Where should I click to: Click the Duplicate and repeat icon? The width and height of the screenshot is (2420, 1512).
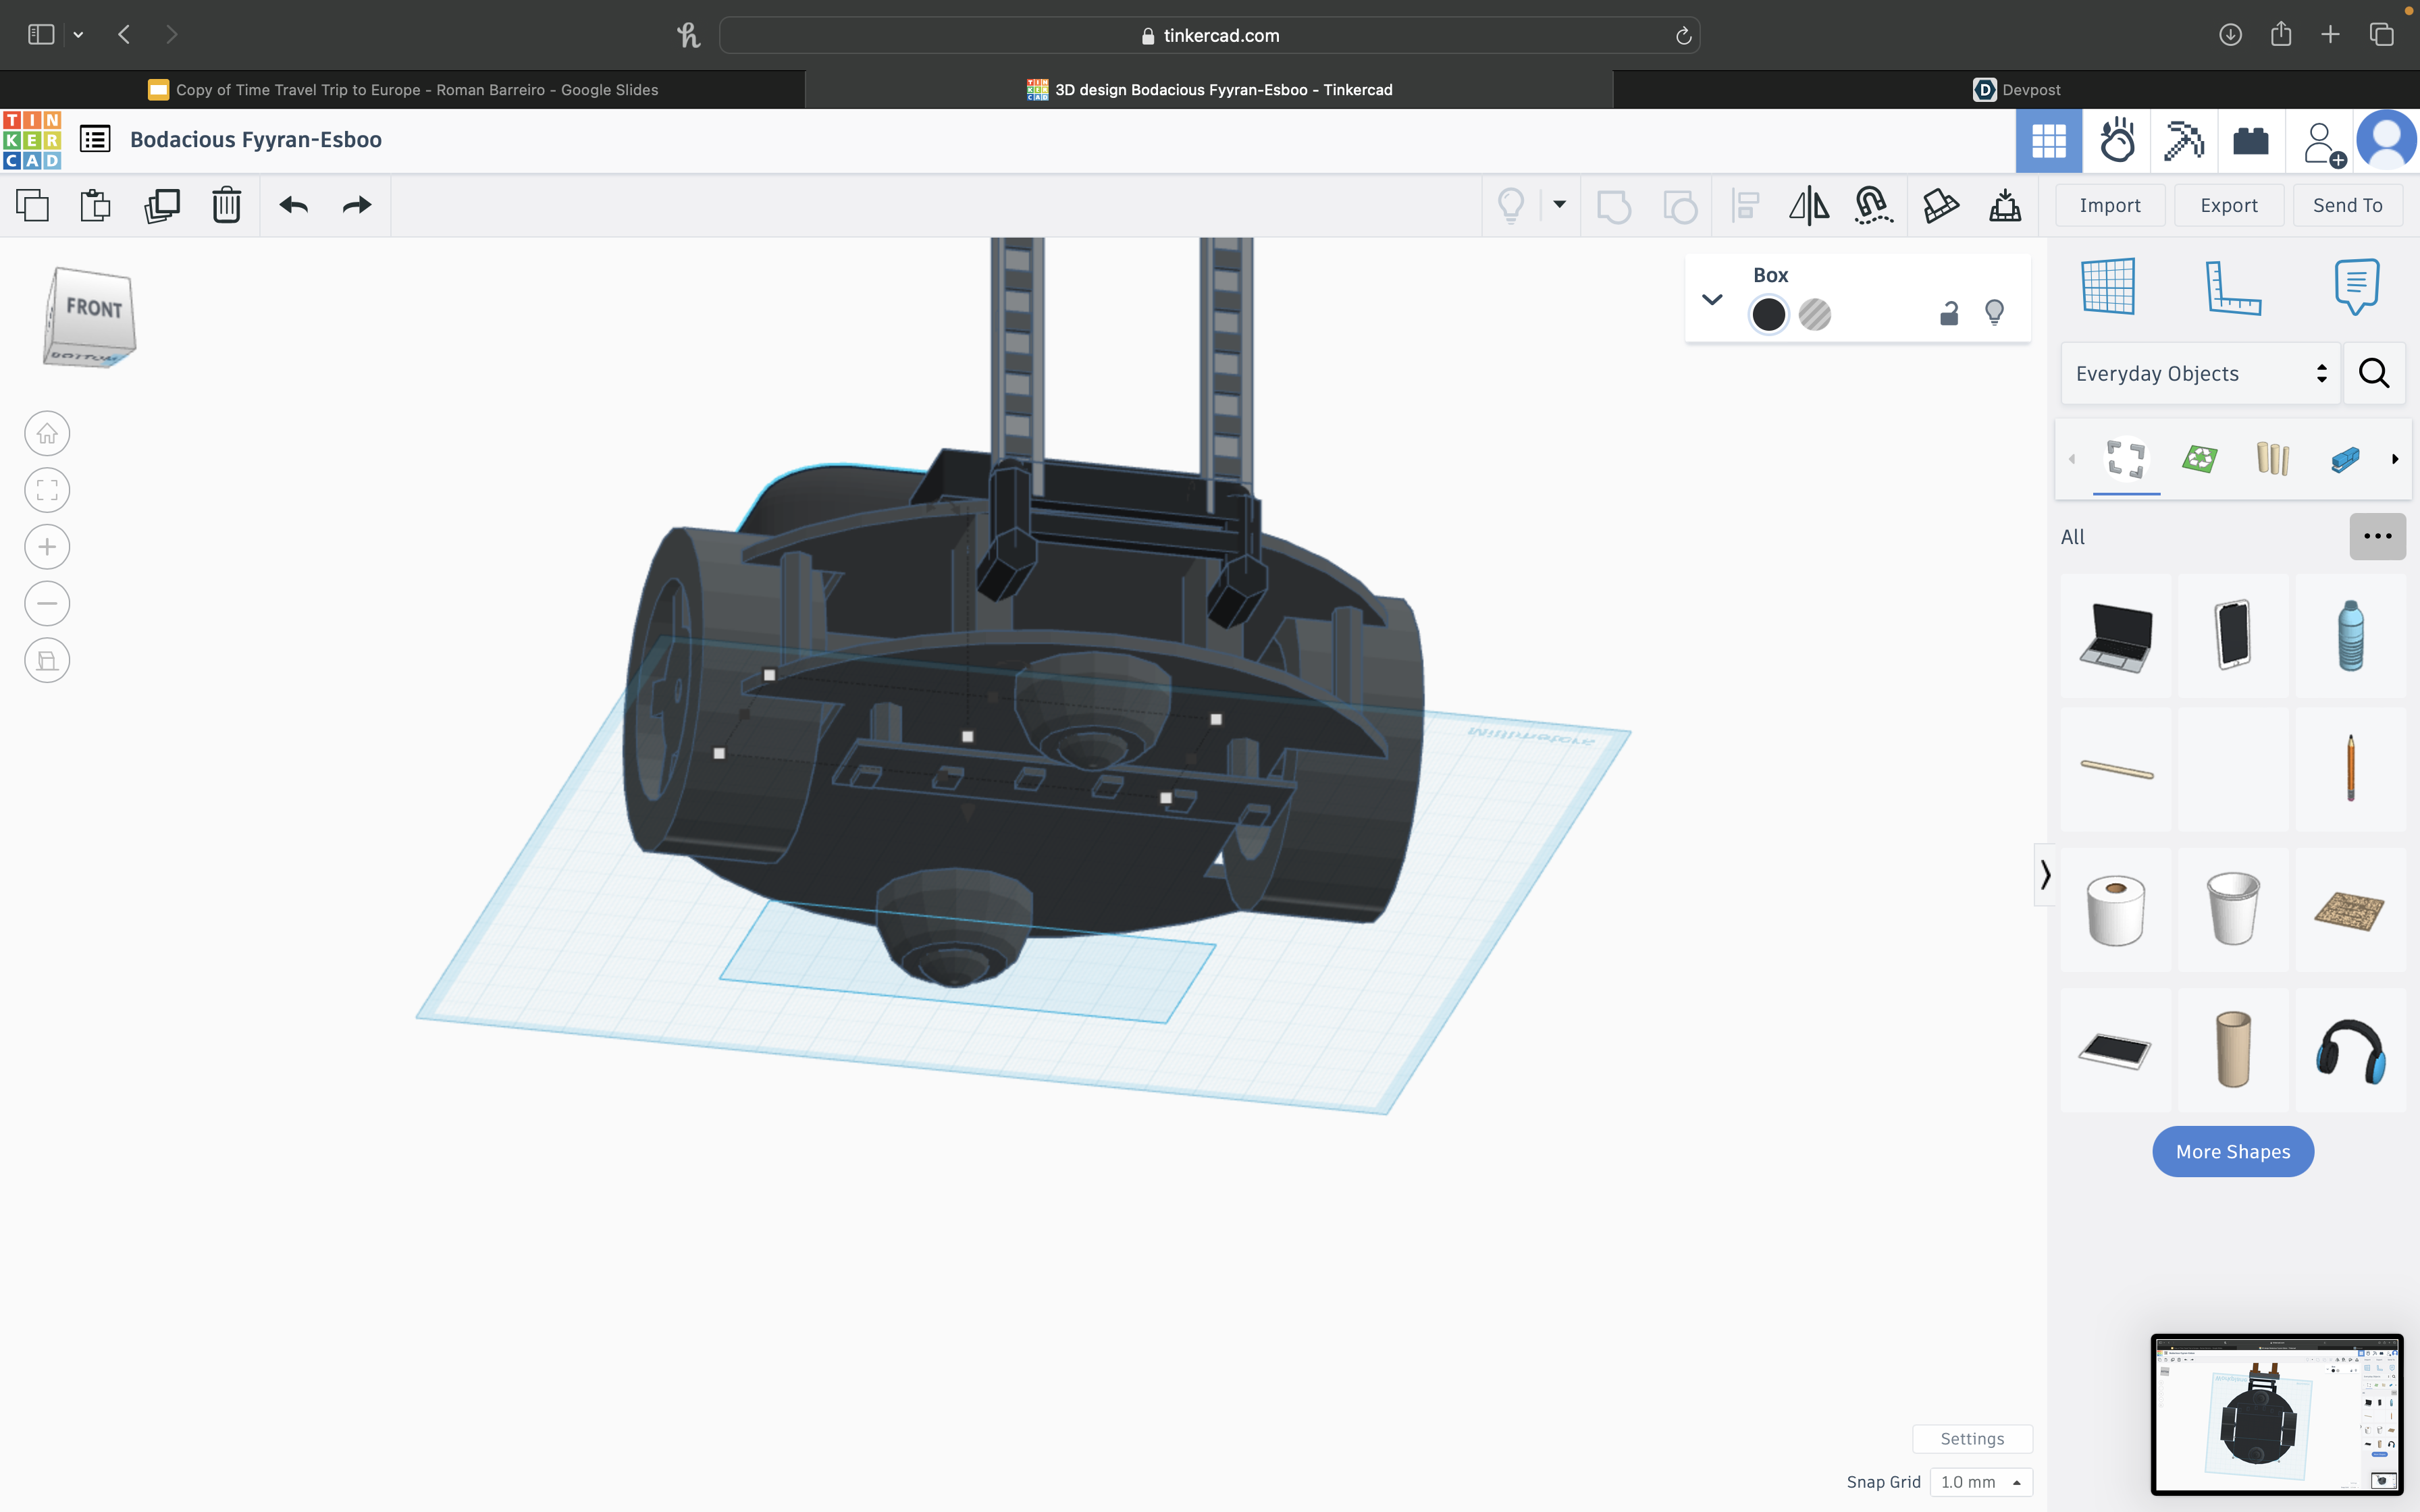(x=161, y=205)
